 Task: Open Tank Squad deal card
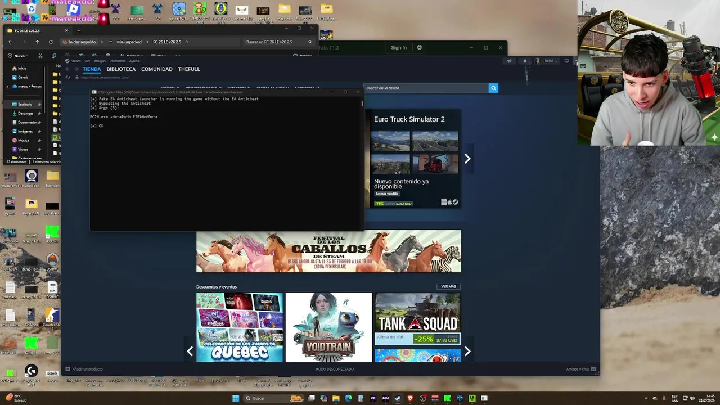click(417, 318)
